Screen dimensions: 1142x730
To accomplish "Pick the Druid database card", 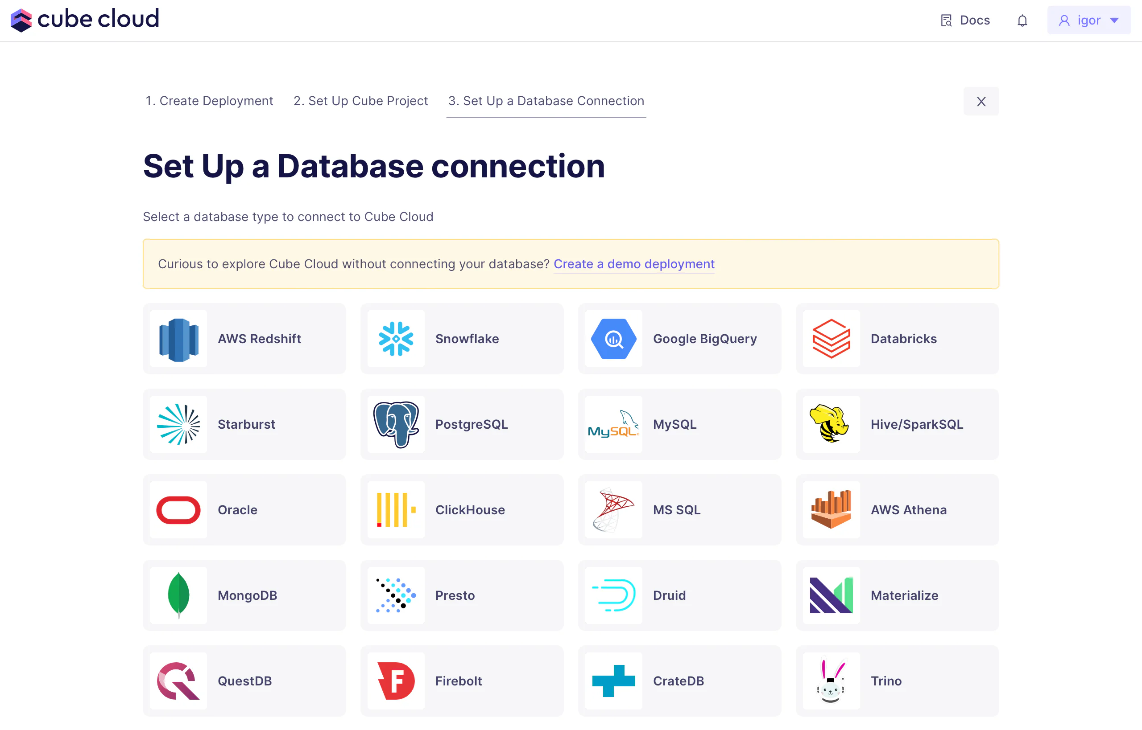I will [679, 595].
